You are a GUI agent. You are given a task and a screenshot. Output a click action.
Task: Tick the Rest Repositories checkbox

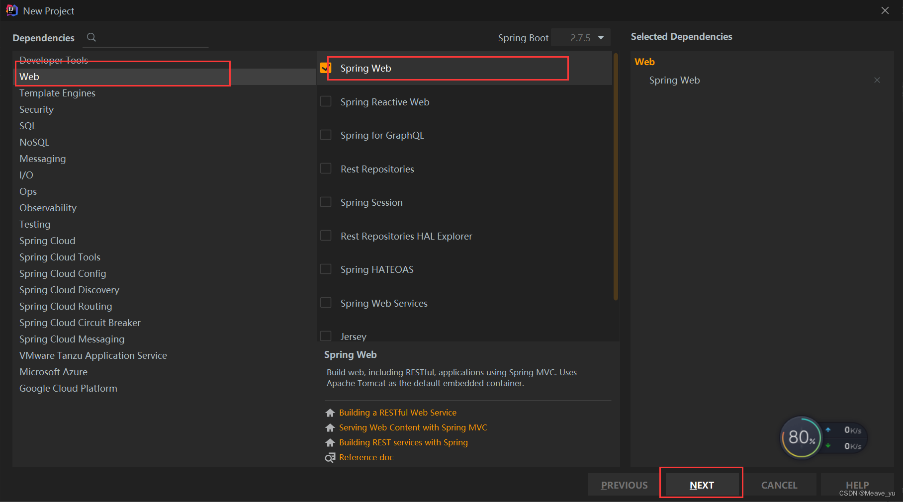[326, 168]
